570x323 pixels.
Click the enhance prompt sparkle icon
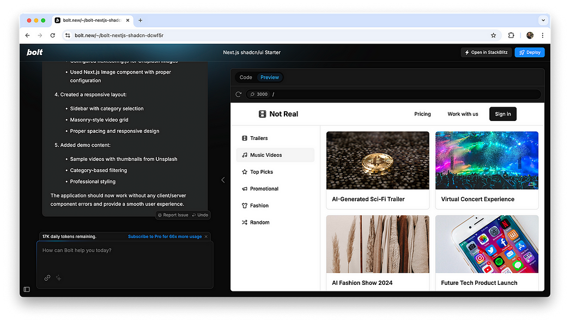coord(58,278)
